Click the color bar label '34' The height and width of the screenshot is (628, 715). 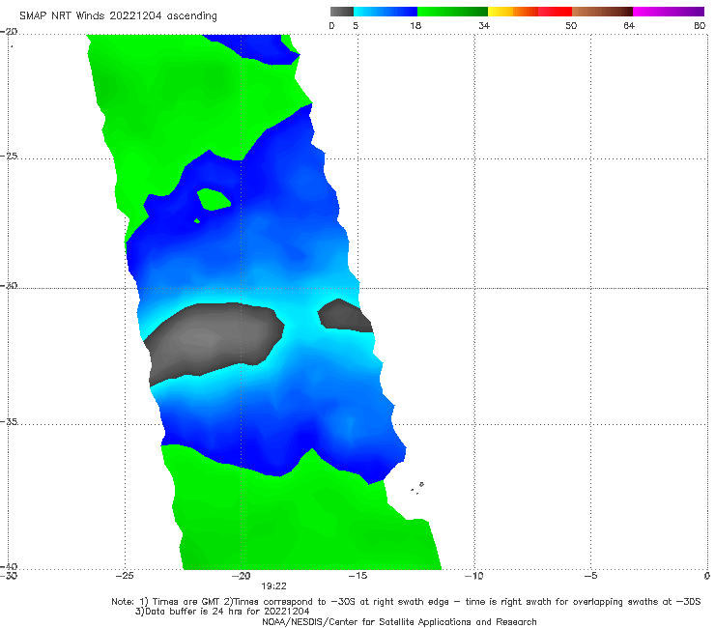(x=484, y=25)
